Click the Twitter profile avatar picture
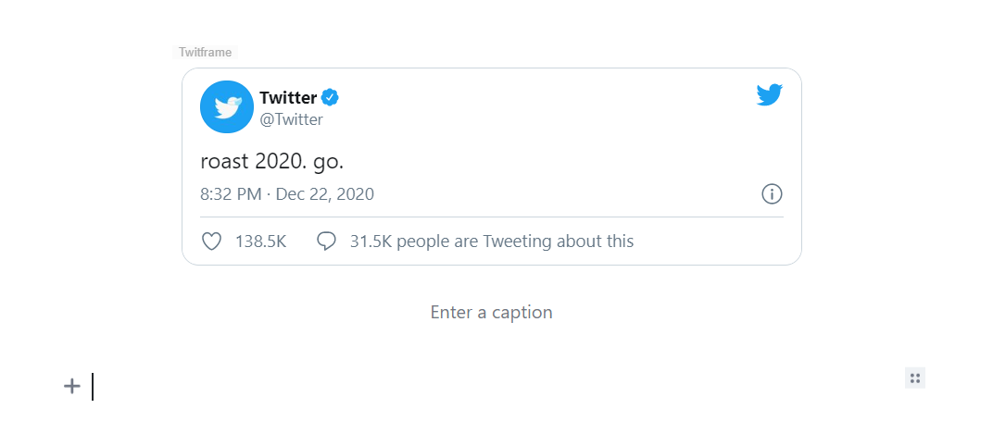The image size is (993, 446). tap(226, 107)
